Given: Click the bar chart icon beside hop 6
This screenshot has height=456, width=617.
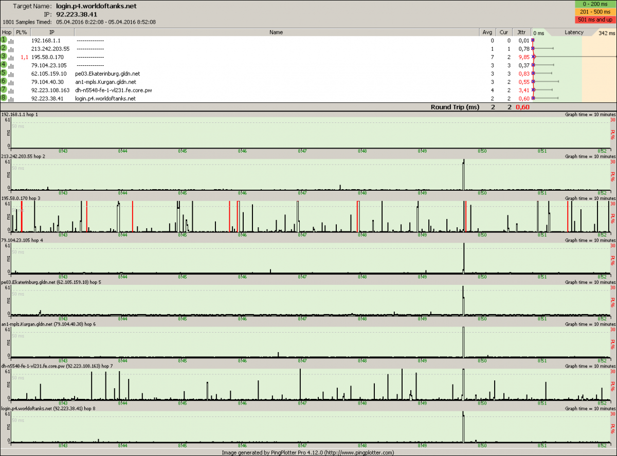Looking at the screenshot, I should point(11,82).
